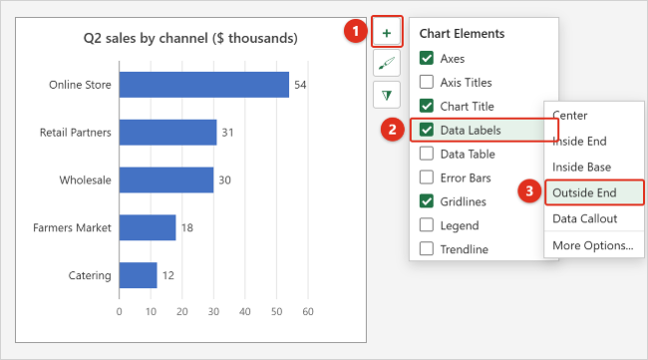Select the Wholesale bar
The image size is (648, 360).
[166, 180]
